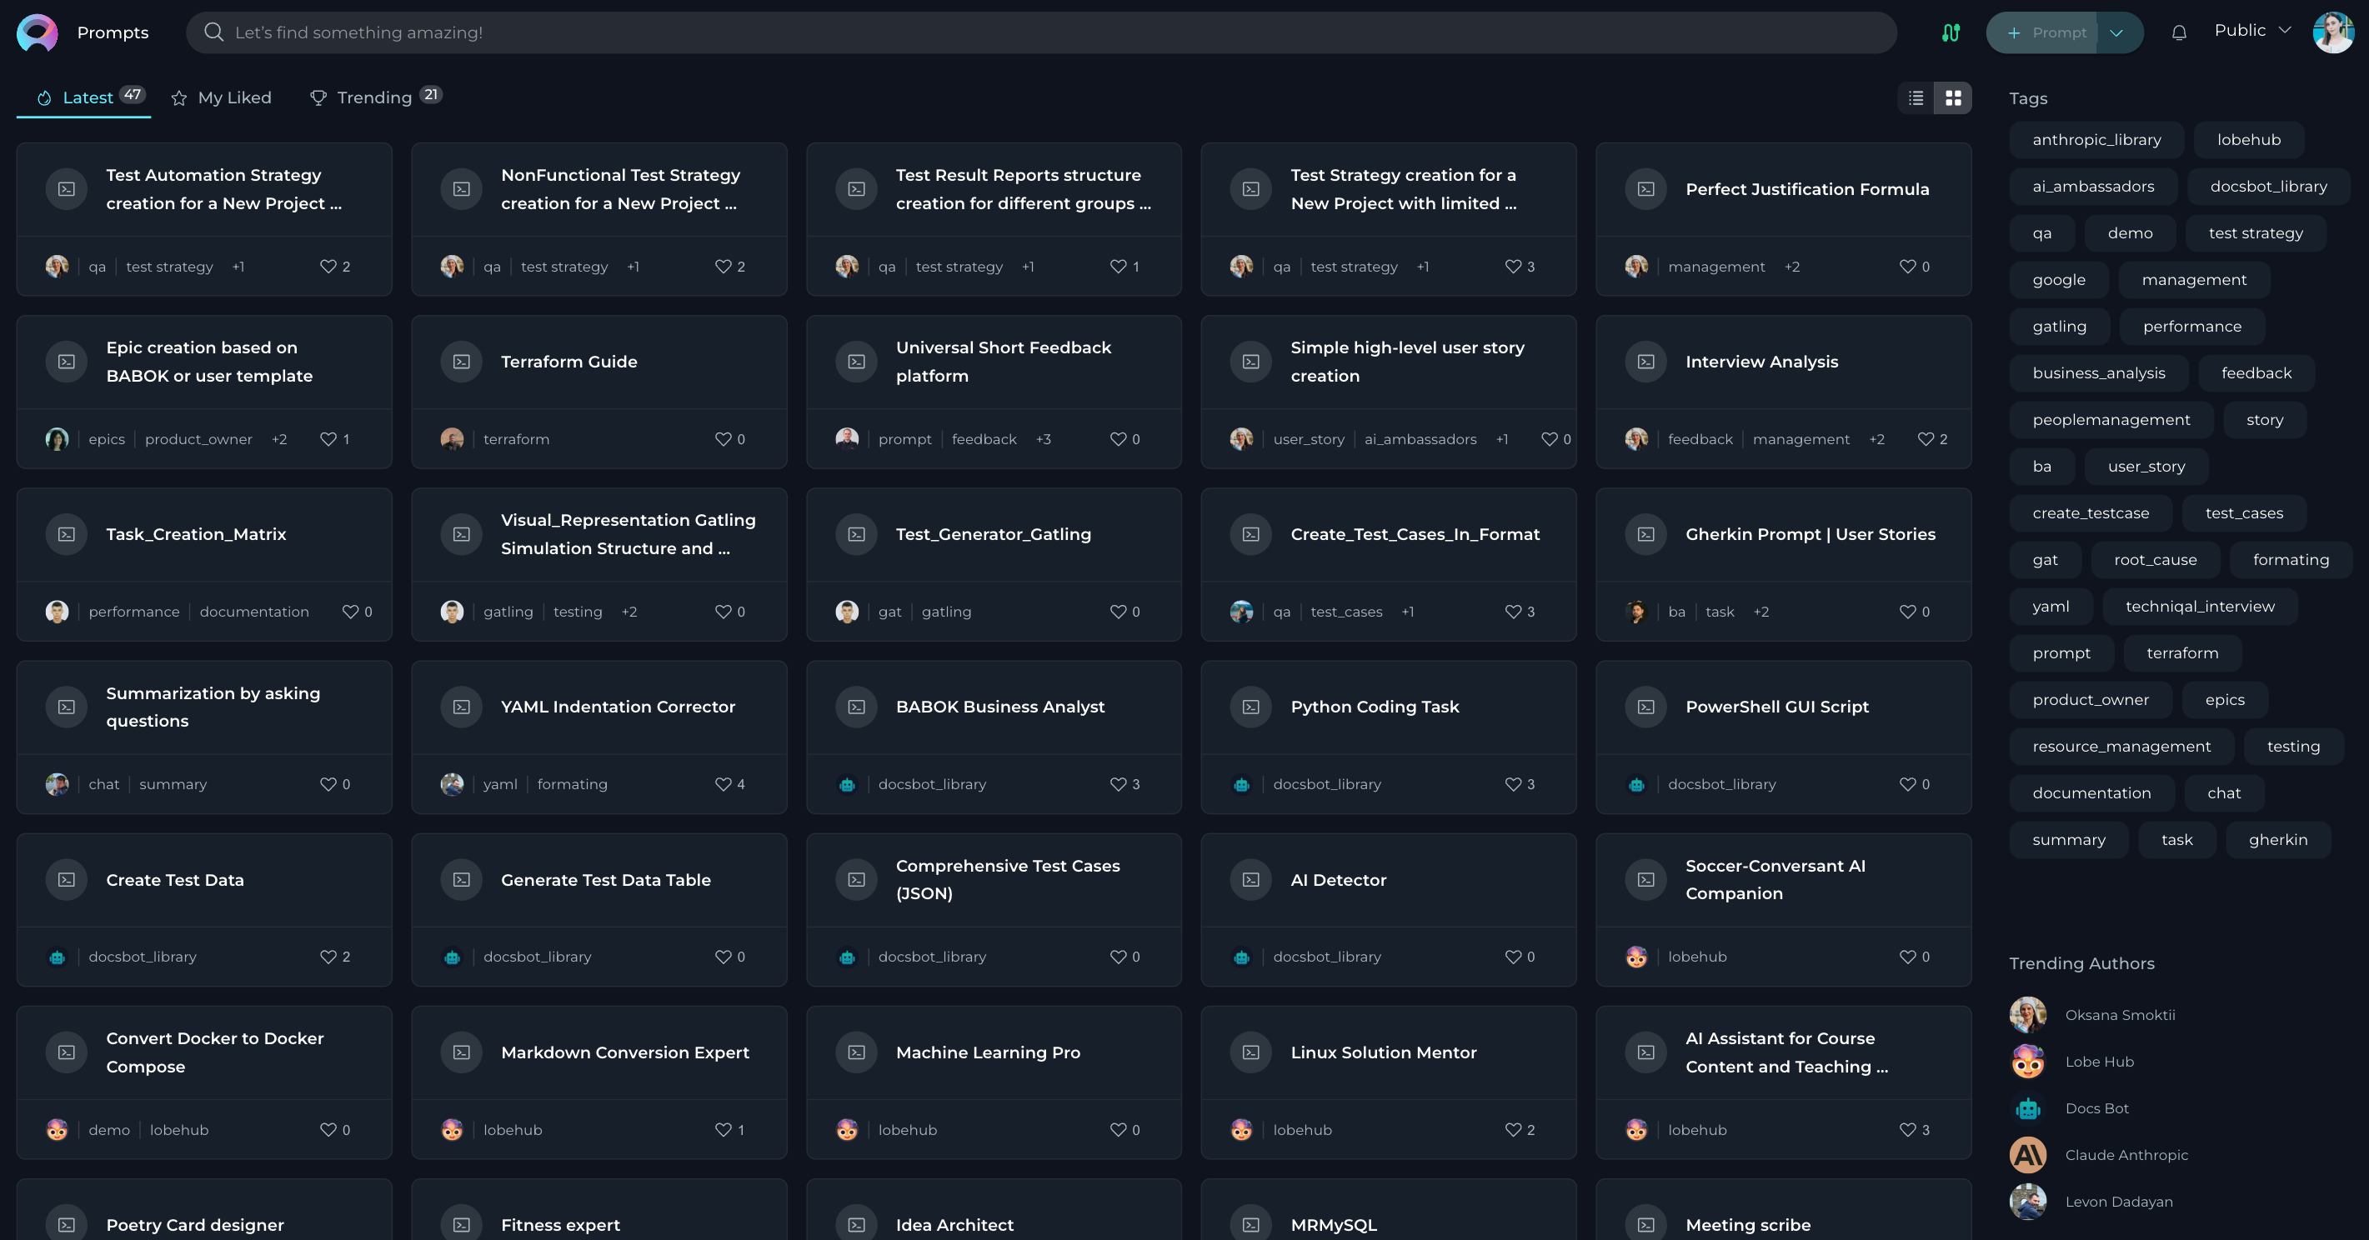Switch to list view layout
This screenshot has width=2369, height=1240.
(1916, 97)
